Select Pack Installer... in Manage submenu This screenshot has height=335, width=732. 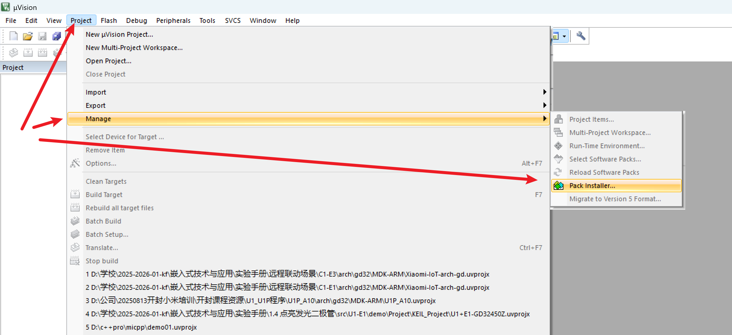[616, 186]
